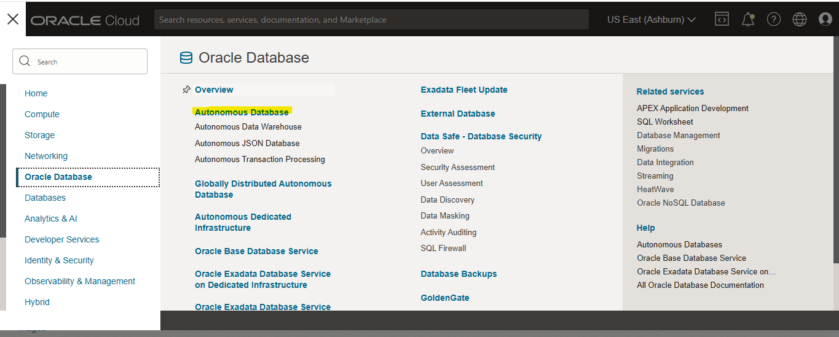Click the pin icon beside Overview
Screen dimensions: 839x337
[x=186, y=90]
